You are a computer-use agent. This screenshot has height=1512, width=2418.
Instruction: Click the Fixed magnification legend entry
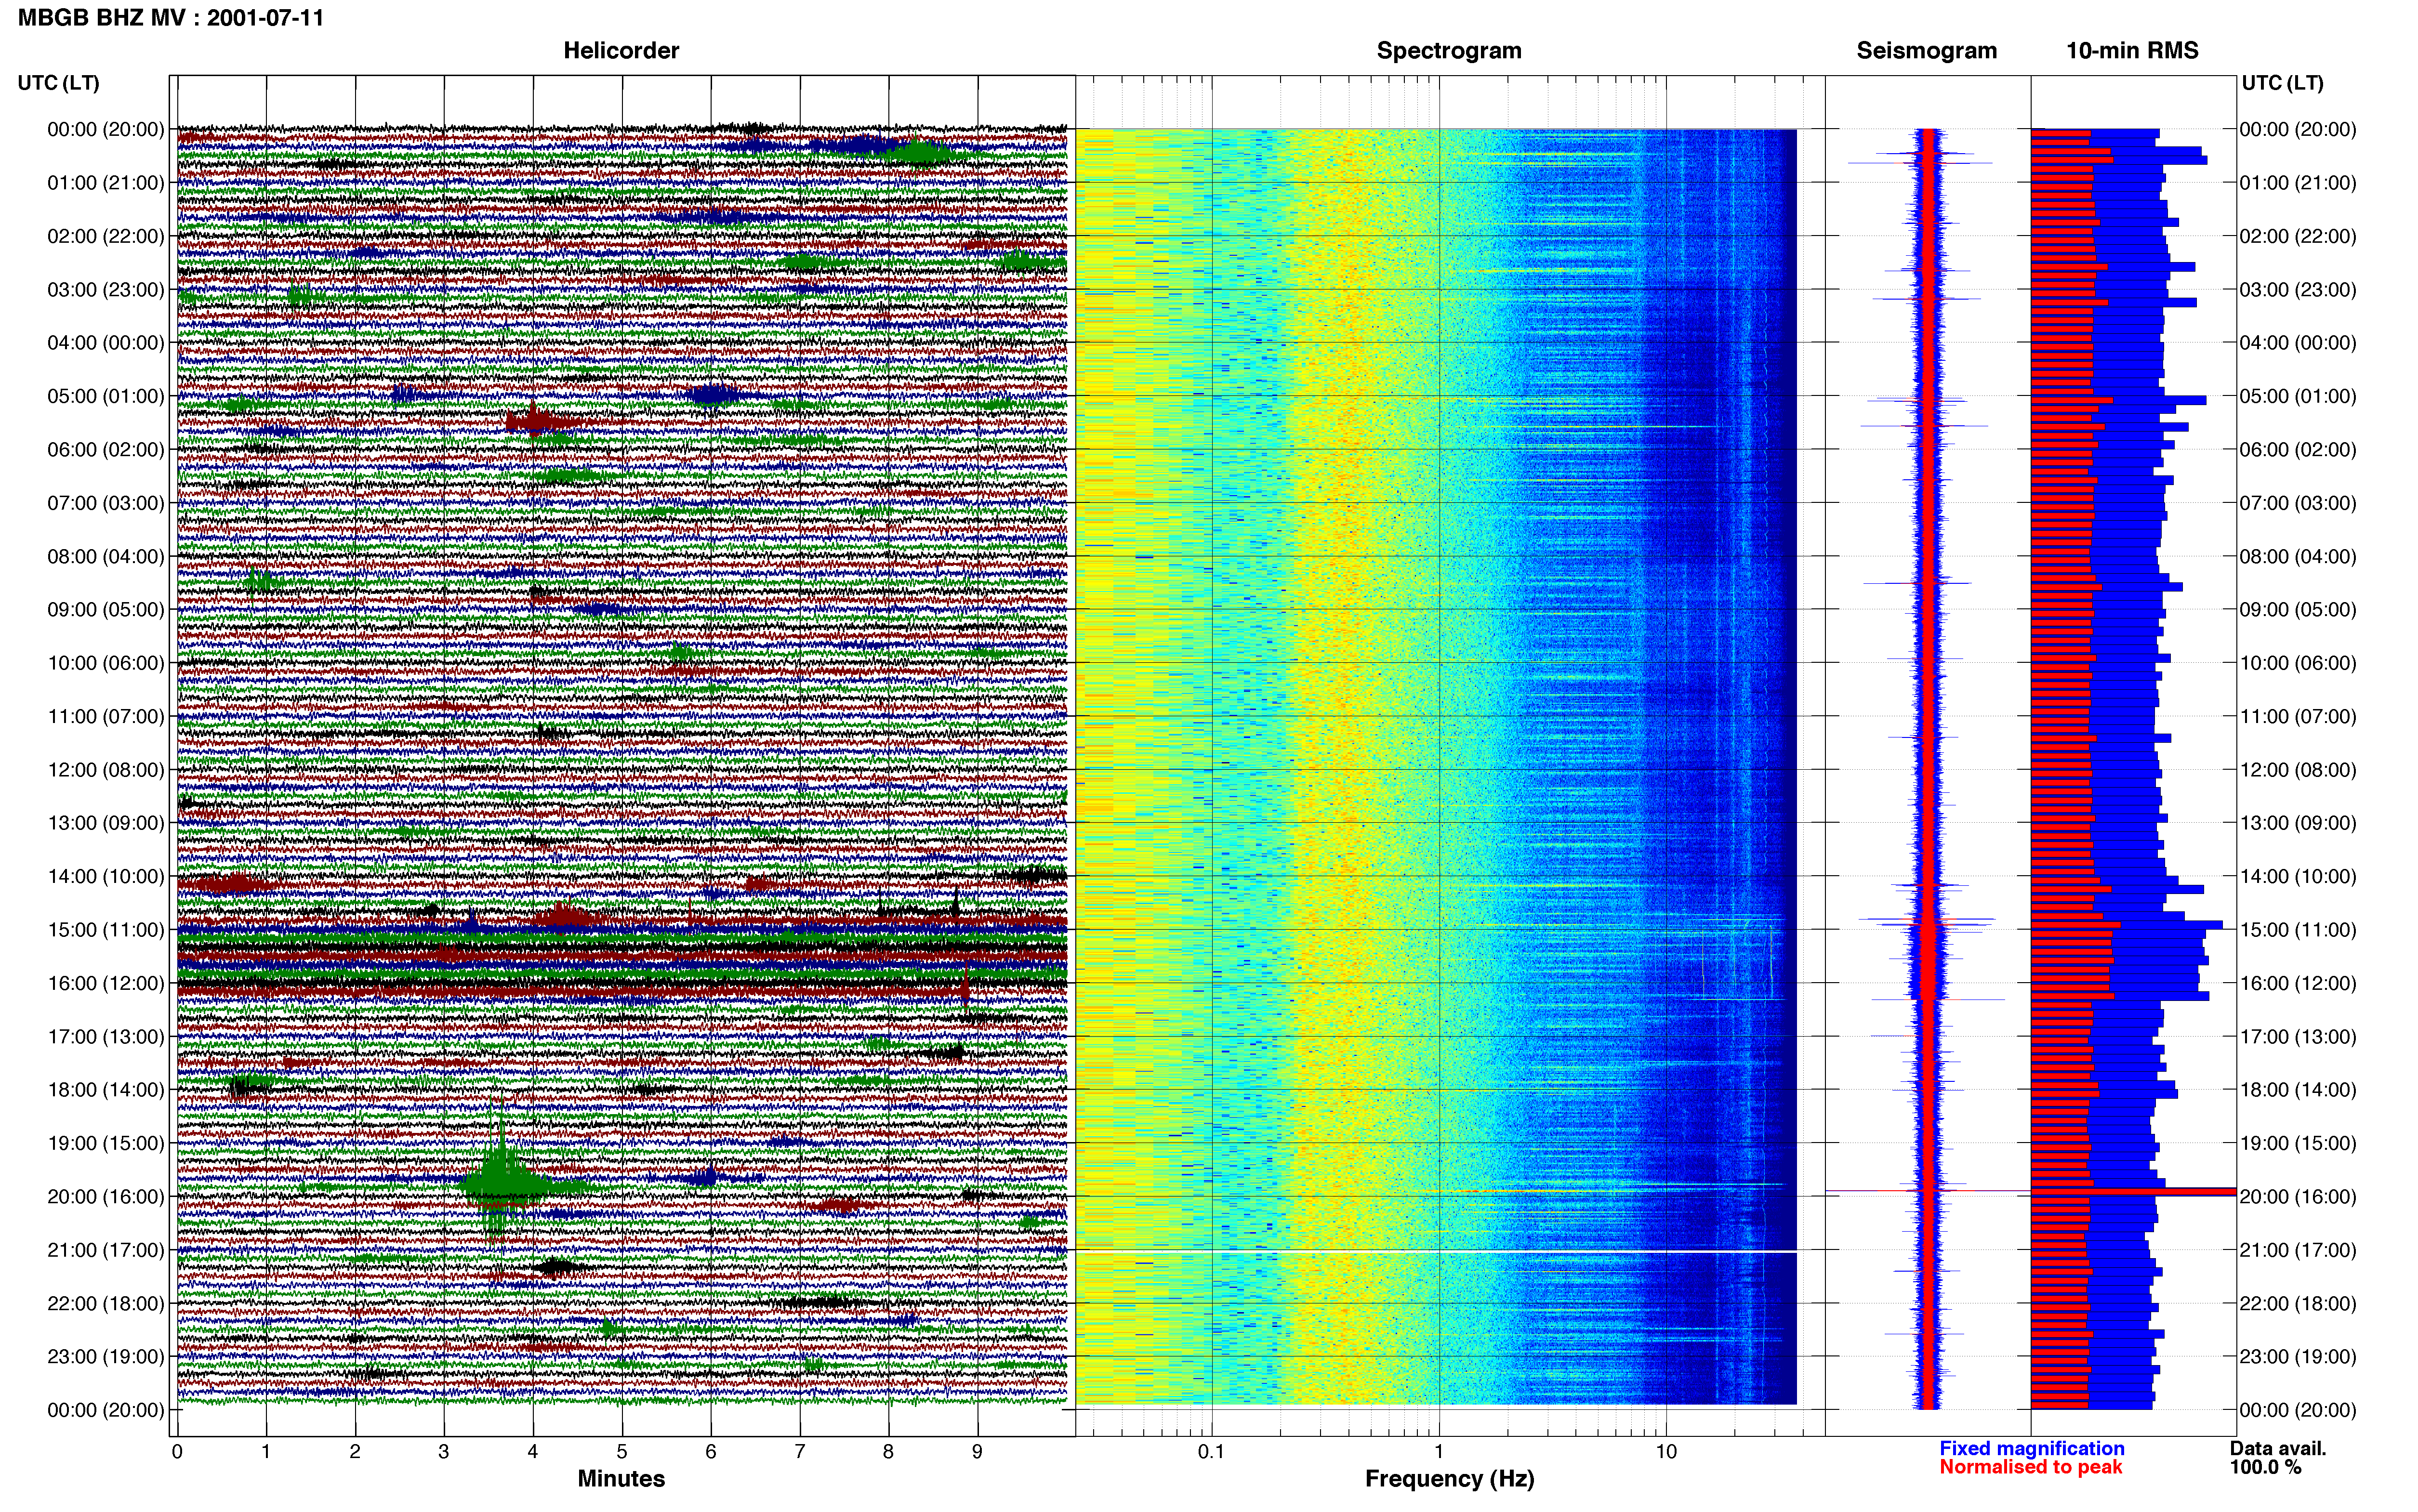click(2032, 1448)
